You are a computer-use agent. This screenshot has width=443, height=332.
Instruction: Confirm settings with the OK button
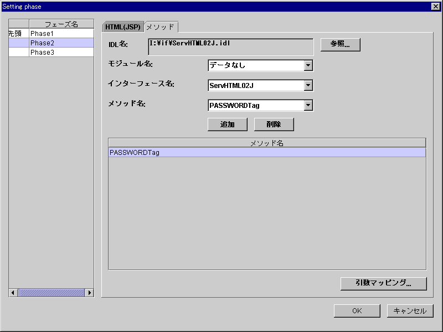pos(357,310)
